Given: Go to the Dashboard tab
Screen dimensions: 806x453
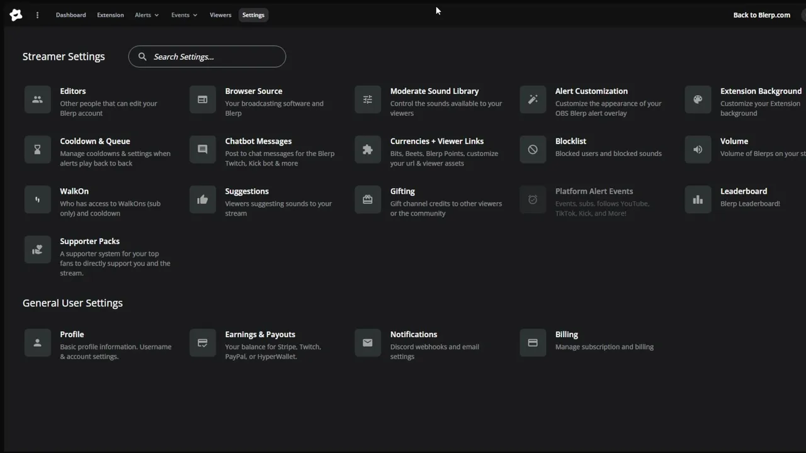Looking at the screenshot, I should (x=71, y=15).
